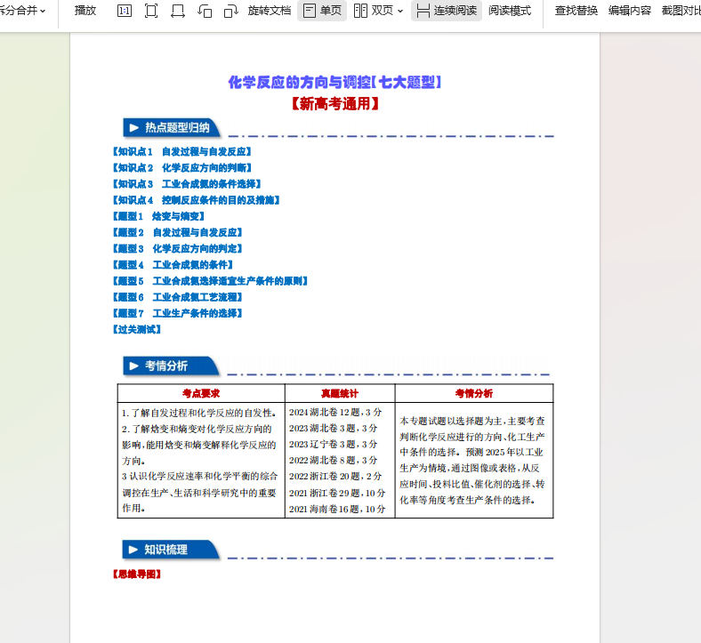Open the 双页 dropdown arrow
The height and width of the screenshot is (643, 701).
coord(400,12)
